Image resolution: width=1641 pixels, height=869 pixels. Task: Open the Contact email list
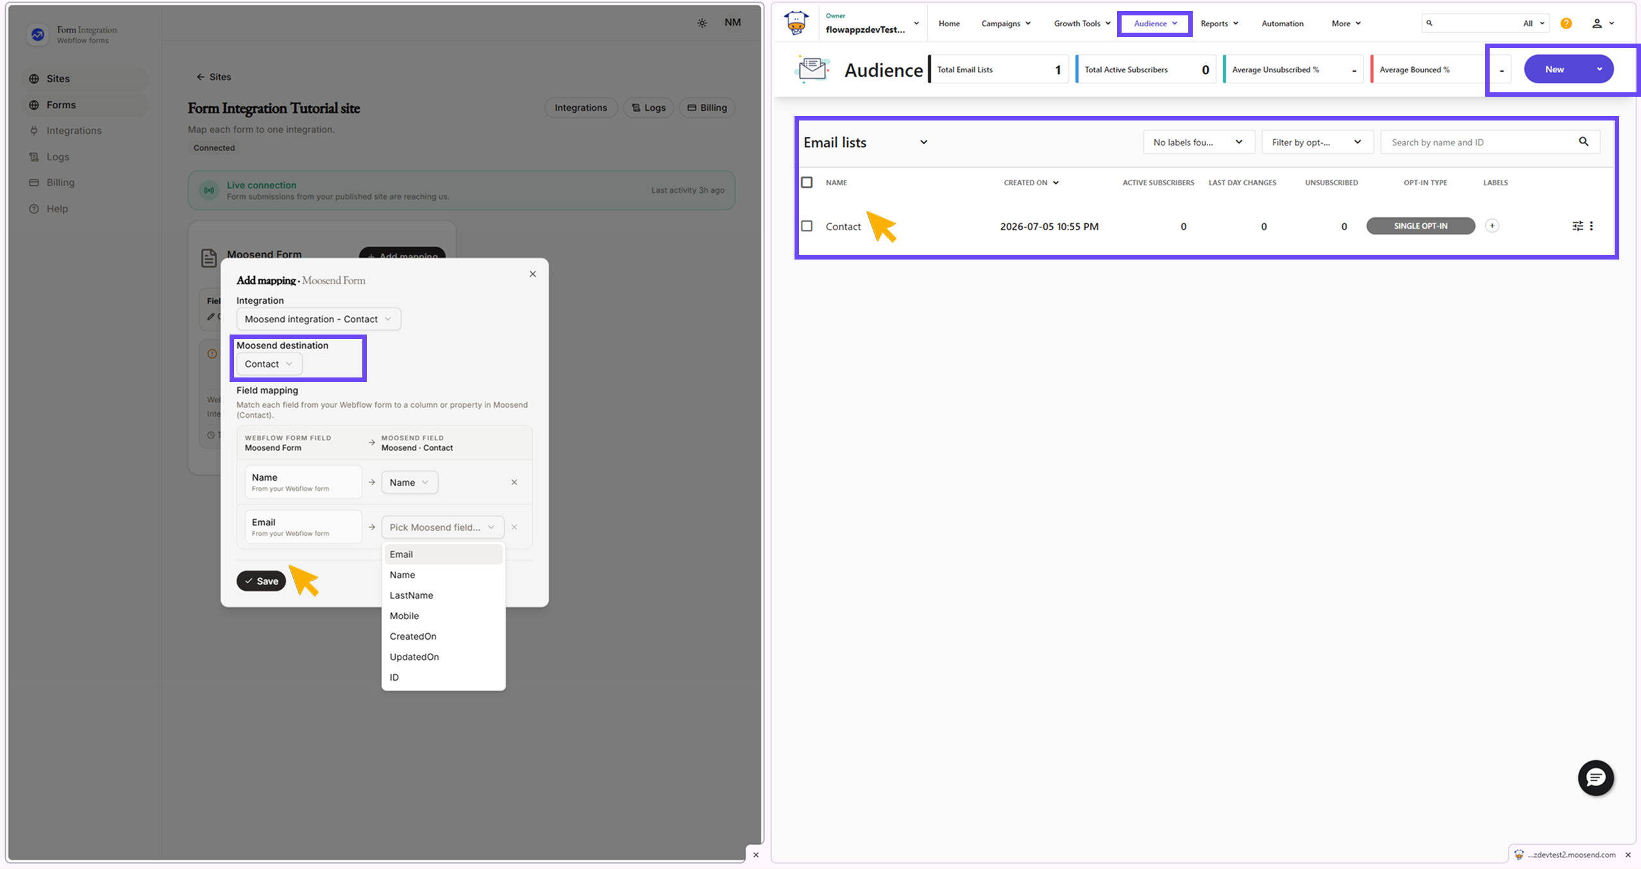pyautogui.click(x=843, y=227)
